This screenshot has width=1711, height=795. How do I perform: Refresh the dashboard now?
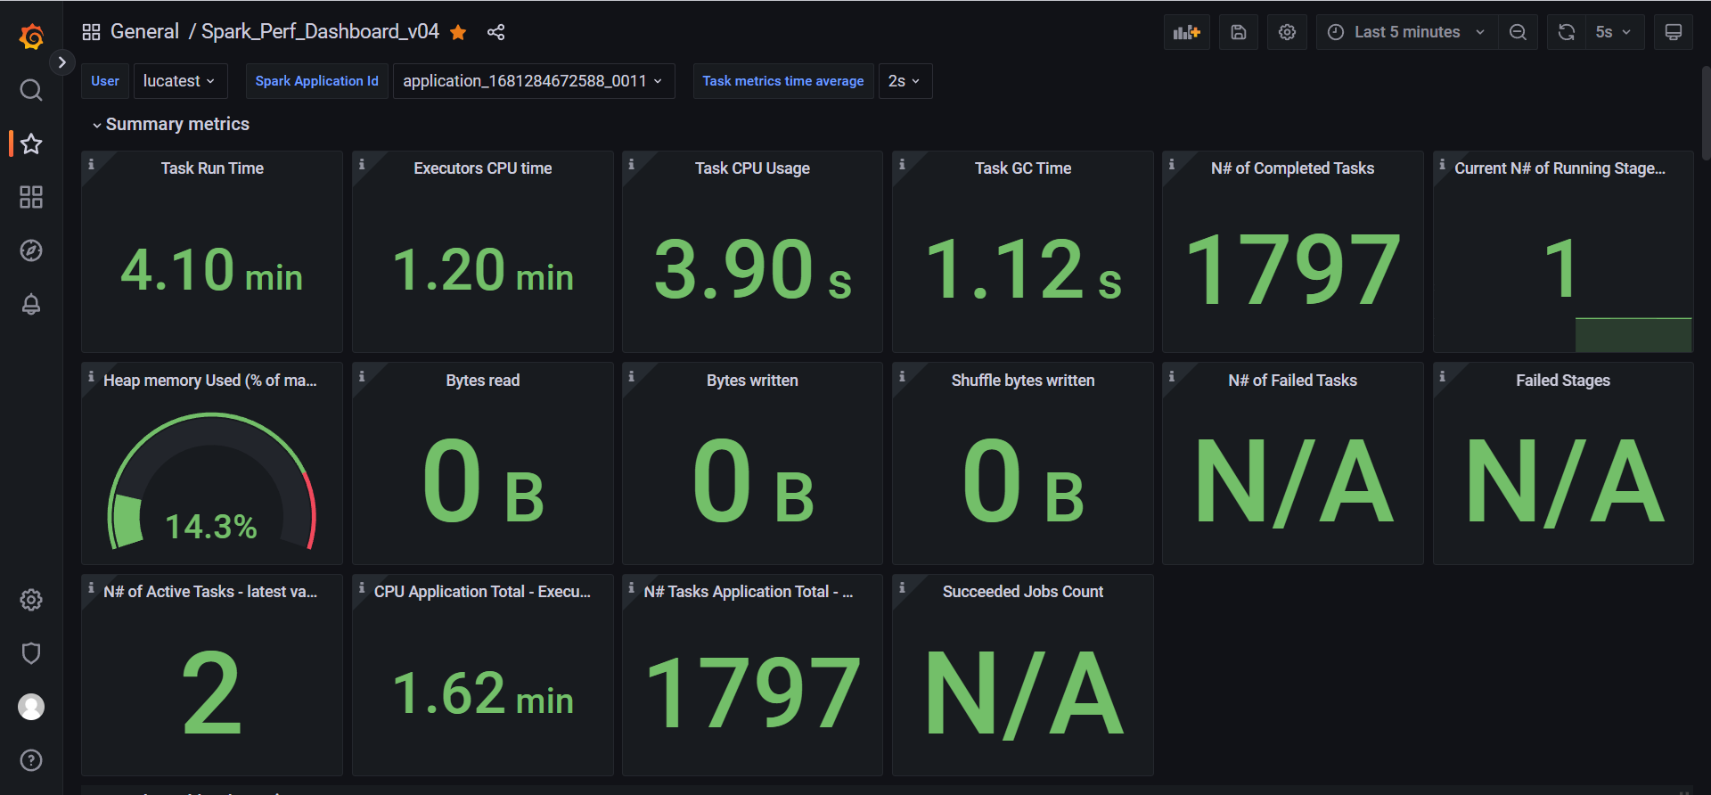pyautogui.click(x=1566, y=32)
